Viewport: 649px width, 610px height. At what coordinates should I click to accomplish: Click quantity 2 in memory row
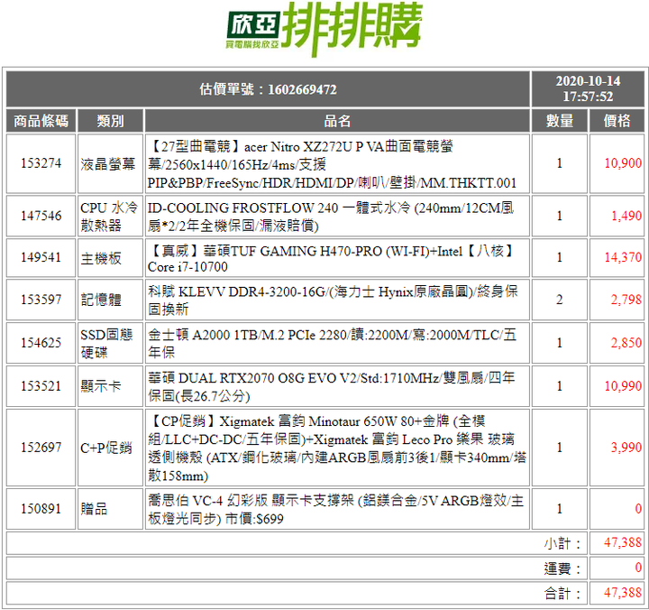pos(560,300)
